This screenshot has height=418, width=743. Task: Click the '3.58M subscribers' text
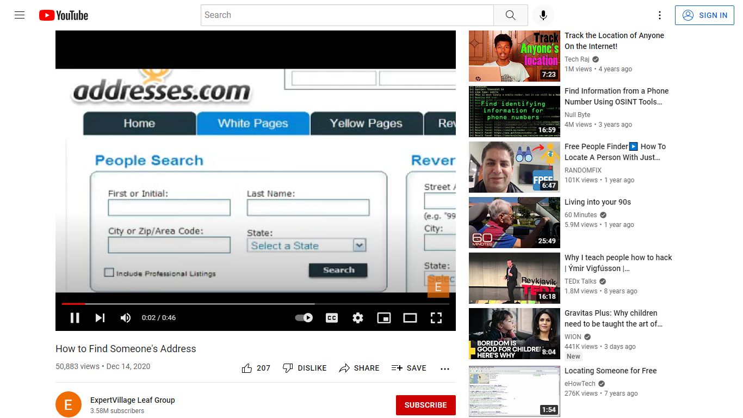tap(117, 411)
